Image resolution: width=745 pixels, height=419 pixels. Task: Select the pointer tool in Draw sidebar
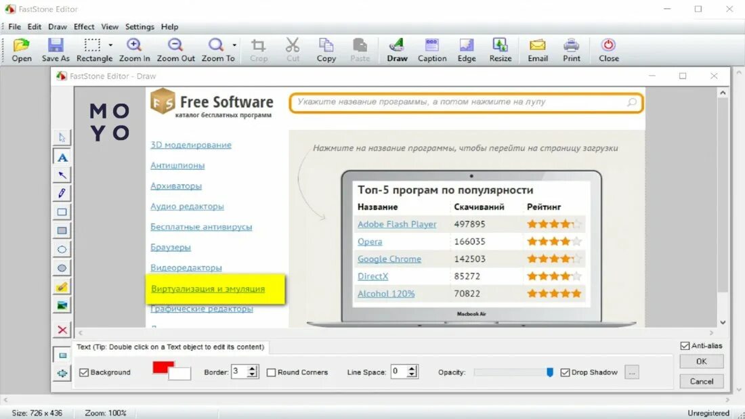pyautogui.click(x=62, y=137)
